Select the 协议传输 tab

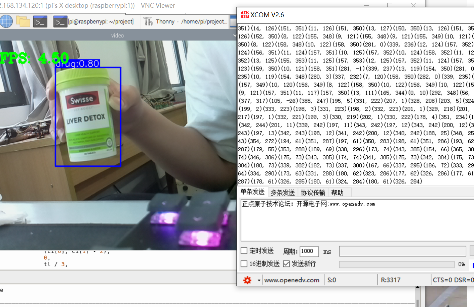pos(313,193)
